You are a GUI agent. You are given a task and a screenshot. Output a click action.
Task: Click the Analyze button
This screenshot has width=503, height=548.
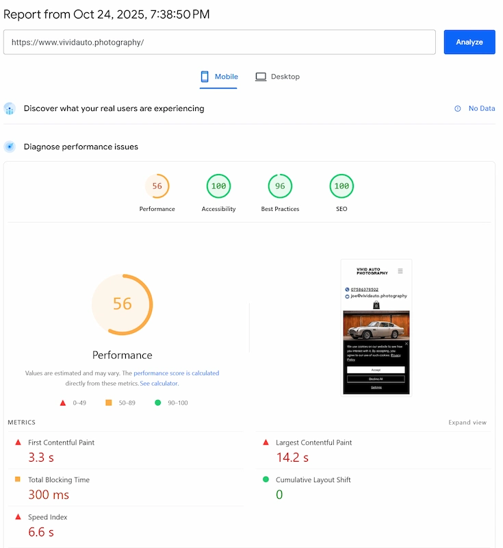click(x=469, y=42)
